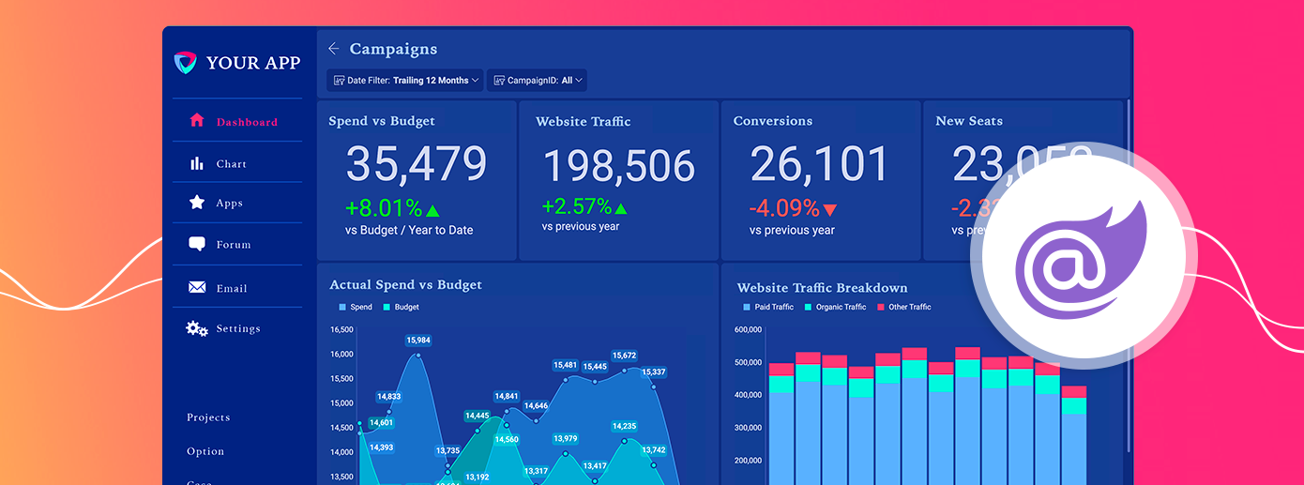The height and width of the screenshot is (485, 1304).
Task: Click the YOUR APP shield logo
Action: point(186,63)
